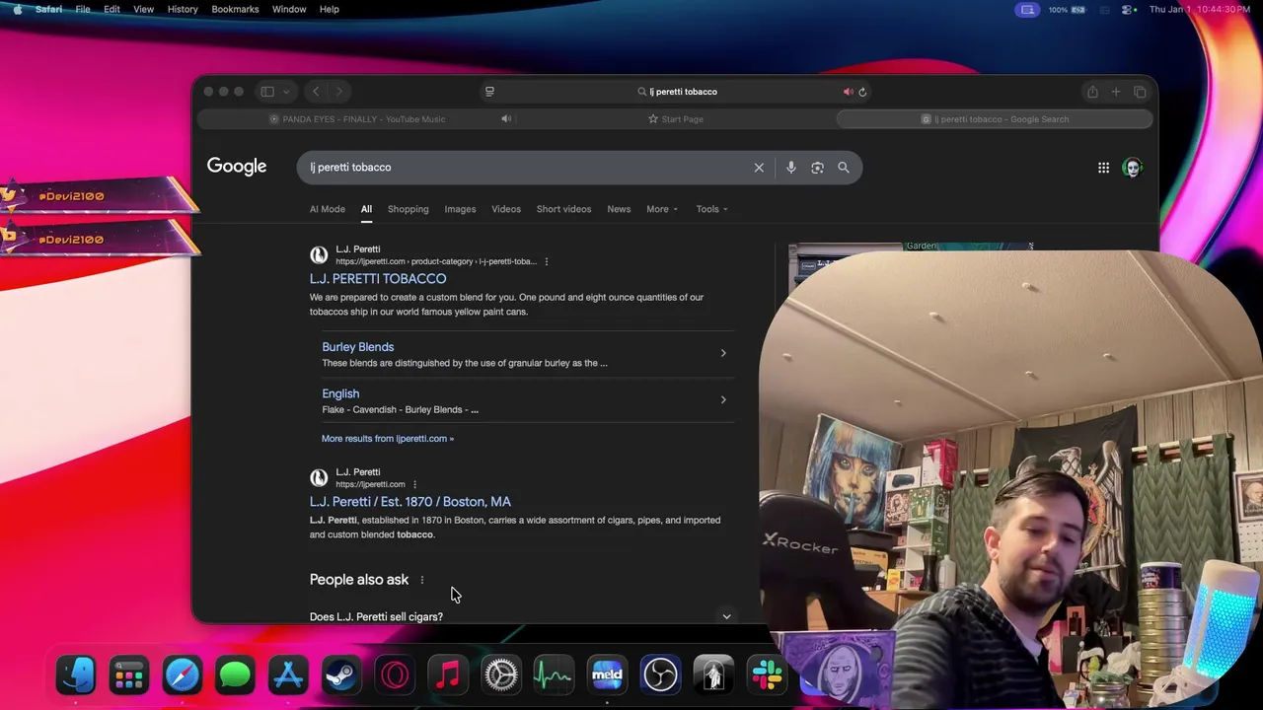Switch to News results
This screenshot has width=1263, height=710.
pyautogui.click(x=619, y=209)
